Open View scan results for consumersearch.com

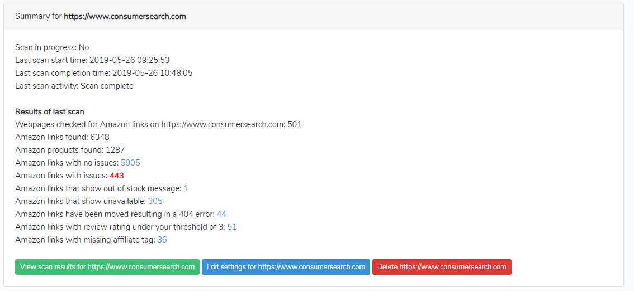107,267
